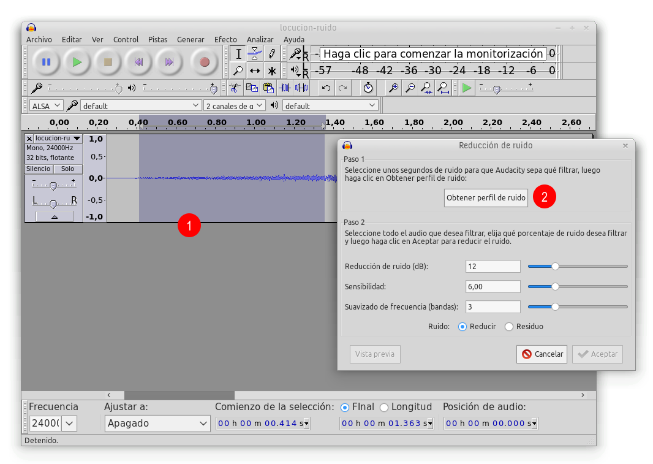Screen dimensions: 653x464
Task: Click the Pause transport button
Action: click(x=46, y=62)
